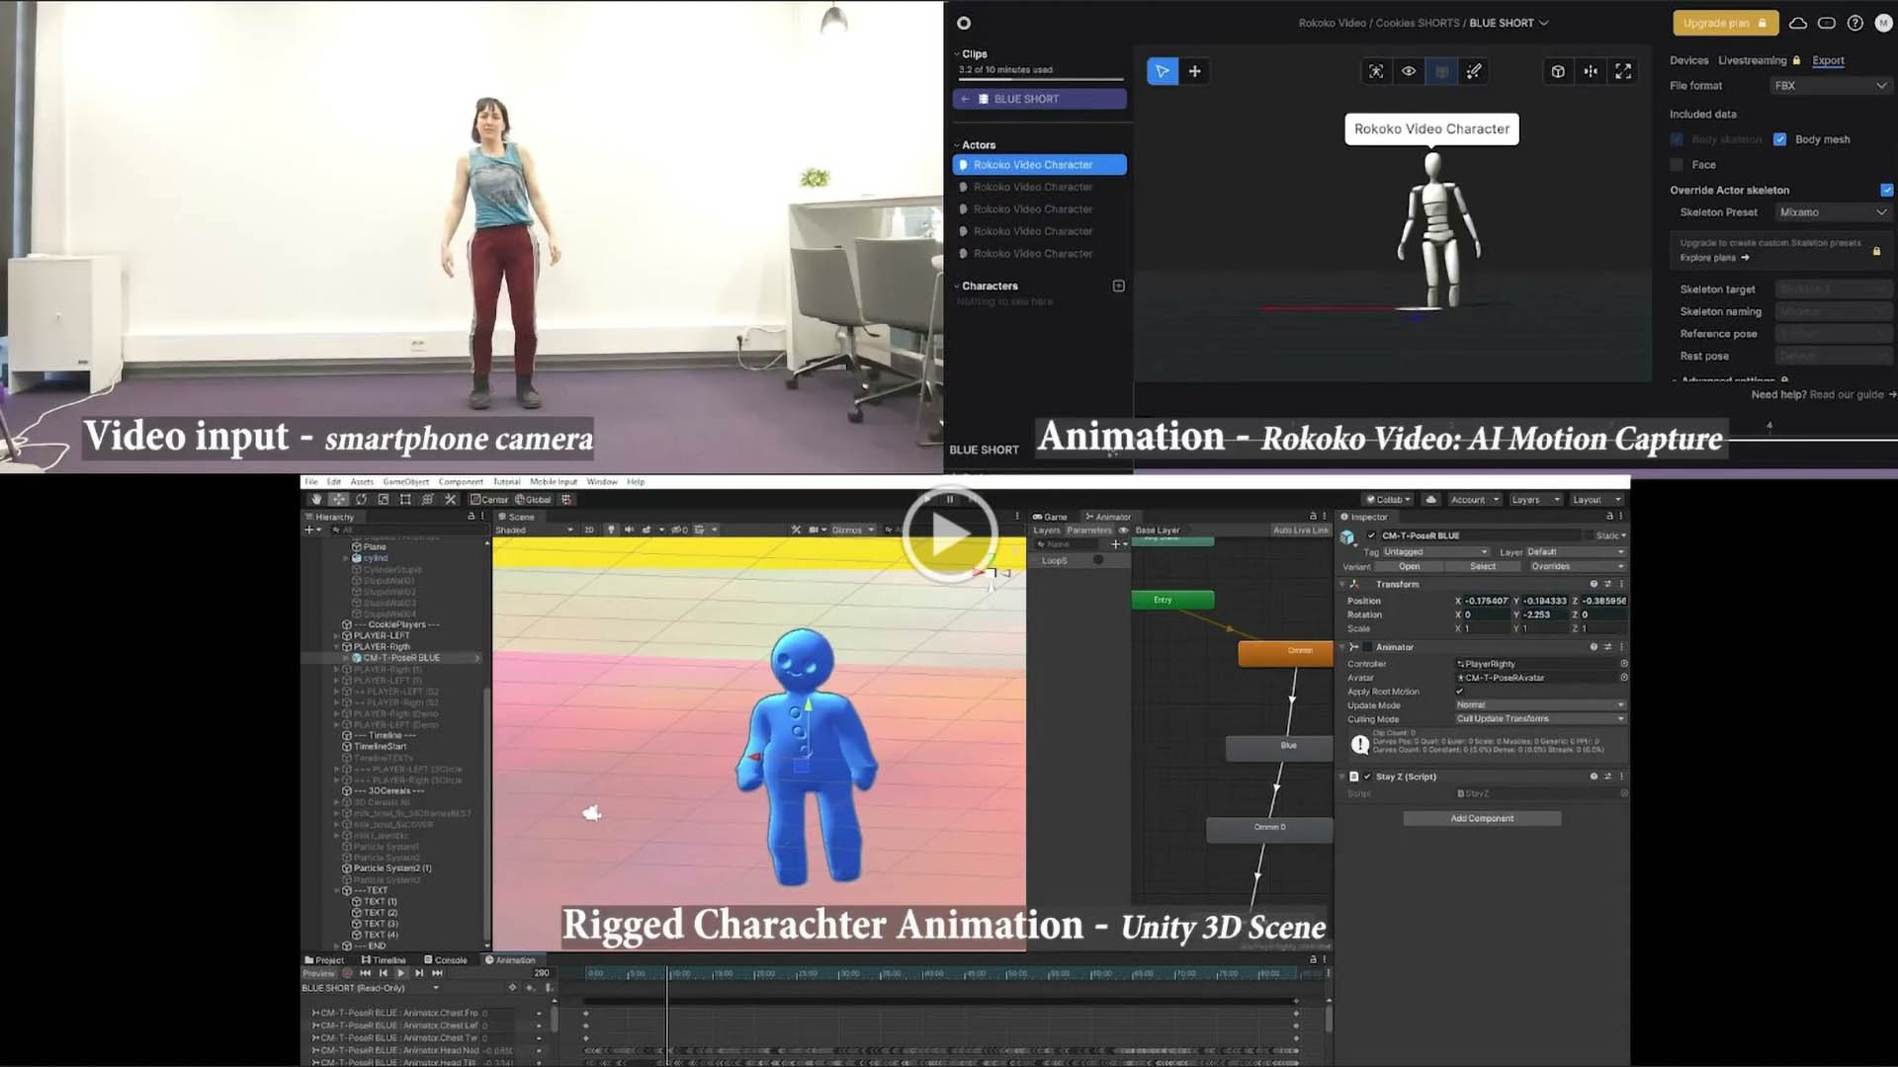This screenshot has height=1067, width=1898.
Task: Toggle scene audio speaker icon
Action: click(629, 531)
